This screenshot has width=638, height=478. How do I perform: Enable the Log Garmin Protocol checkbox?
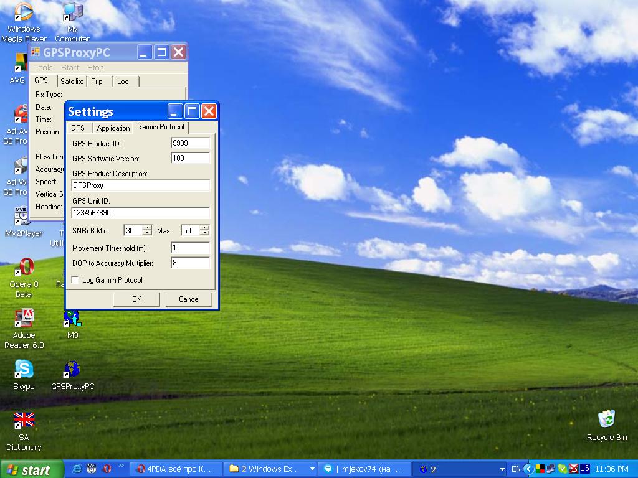coord(75,279)
